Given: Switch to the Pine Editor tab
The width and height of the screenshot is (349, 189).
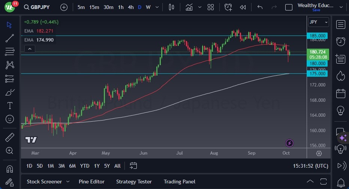Looking at the screenshot, I should [91, 182].
